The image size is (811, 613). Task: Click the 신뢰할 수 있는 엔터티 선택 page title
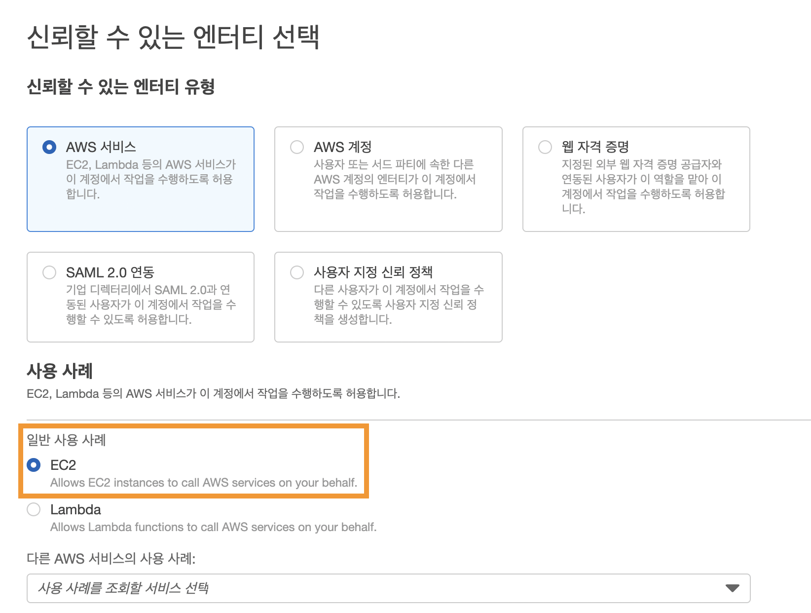(x=173, y=37)
